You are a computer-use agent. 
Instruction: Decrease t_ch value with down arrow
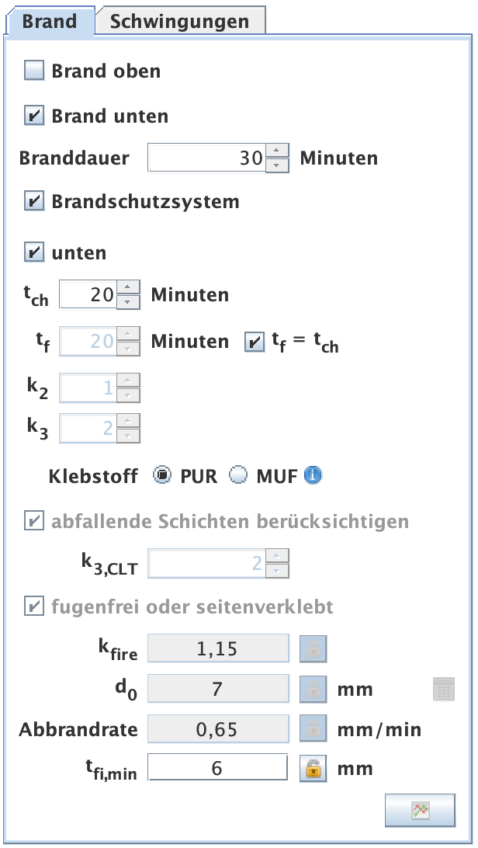127,301
